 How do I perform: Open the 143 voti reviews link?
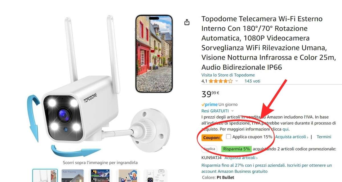click(x=252, y=81)
